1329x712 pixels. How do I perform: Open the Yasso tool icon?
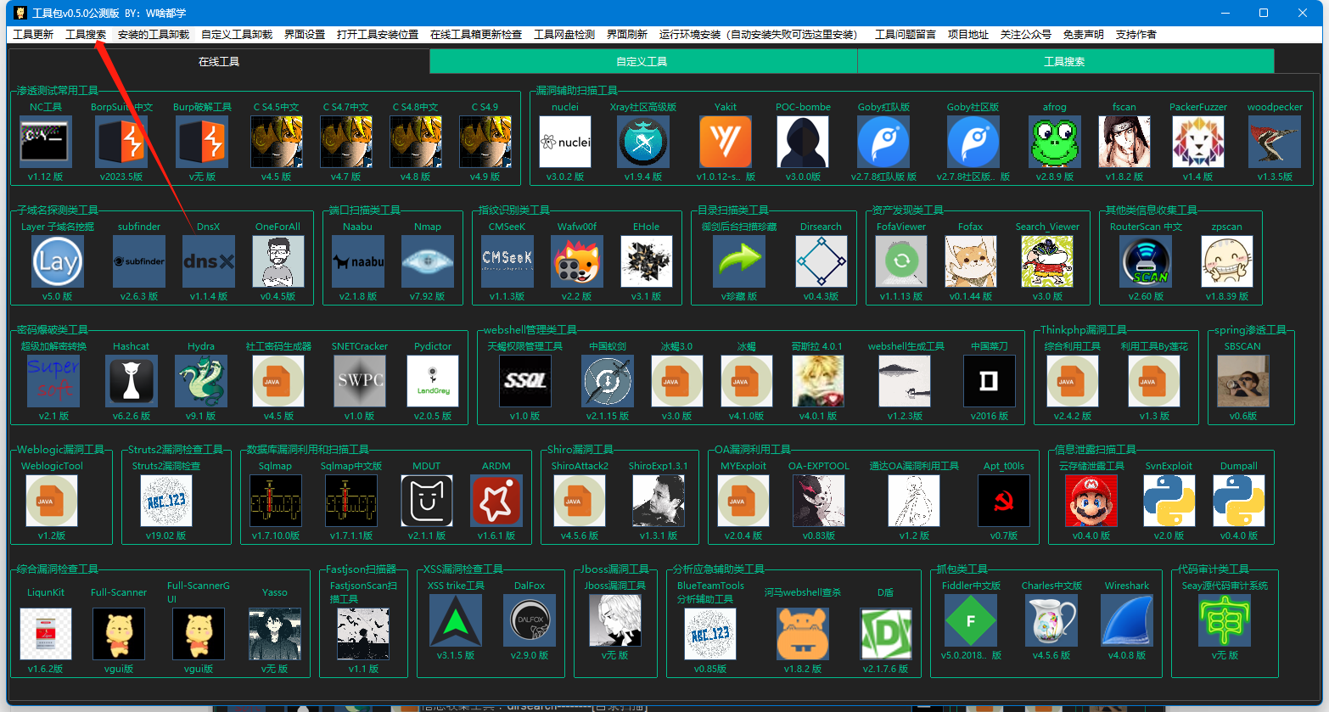pyautogui.click(x=275, y=634)
